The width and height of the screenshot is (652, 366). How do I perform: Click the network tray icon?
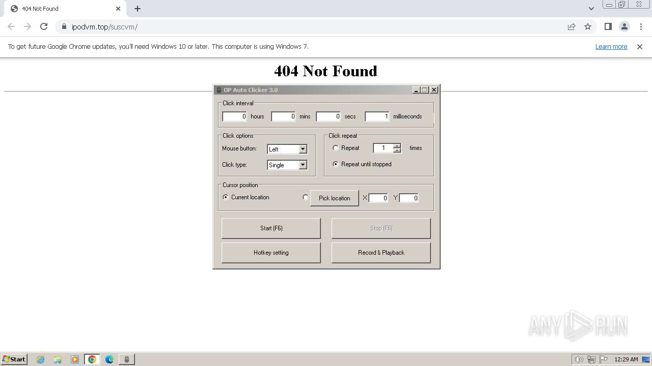(591, 359)
